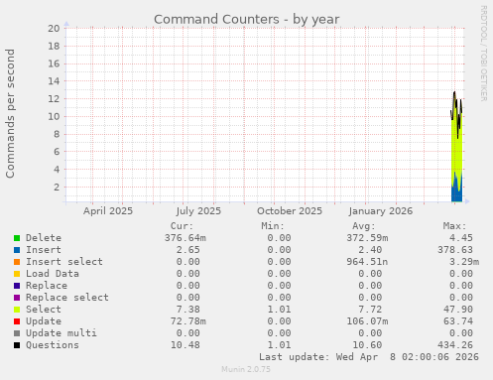The width and height of the screenshot is (493, 380).
Task: Click Select average value 7.72
Action: tap(370, 310)
